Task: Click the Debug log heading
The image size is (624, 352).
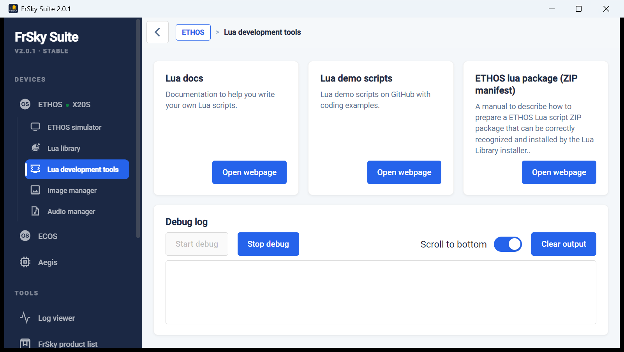Action: click(x=187, y=221)
